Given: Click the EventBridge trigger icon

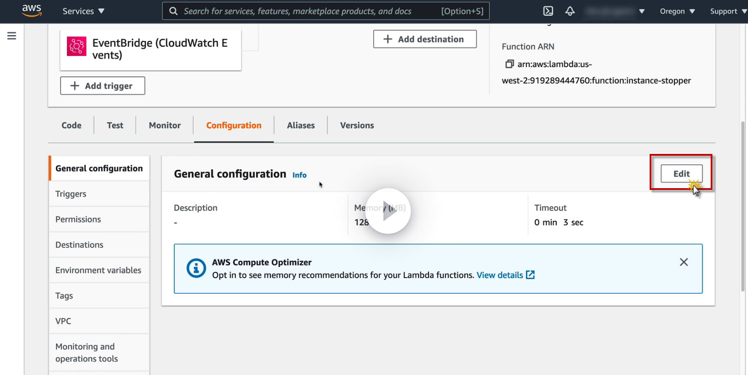Looking at the screenshot, I should (76, 46).
